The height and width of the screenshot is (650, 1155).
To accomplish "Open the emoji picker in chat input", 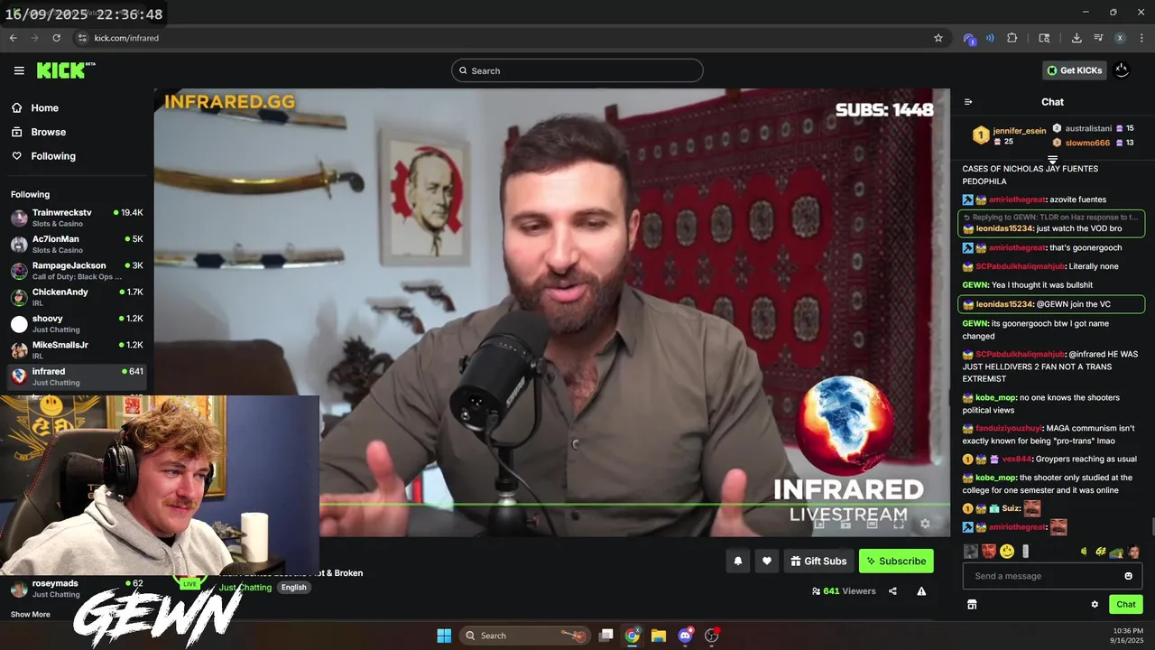I will click(x=1128, y=576).
